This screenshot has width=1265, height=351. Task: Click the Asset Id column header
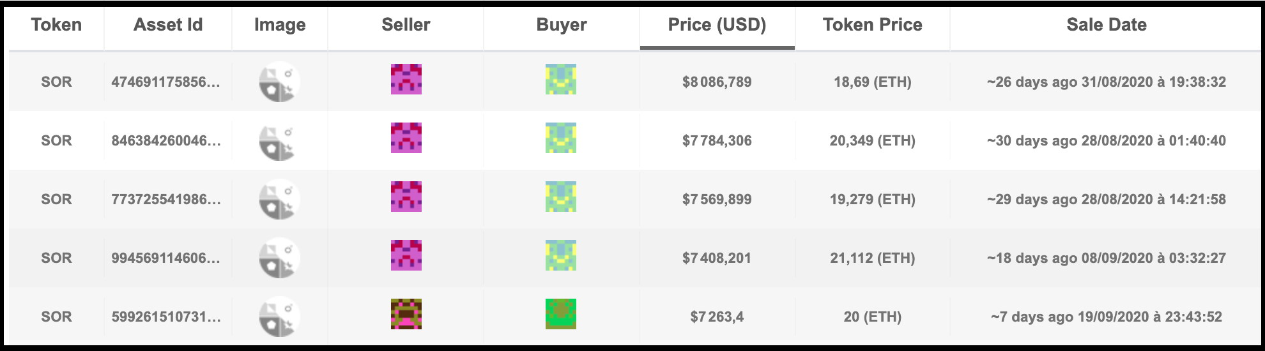click(168, 25)
